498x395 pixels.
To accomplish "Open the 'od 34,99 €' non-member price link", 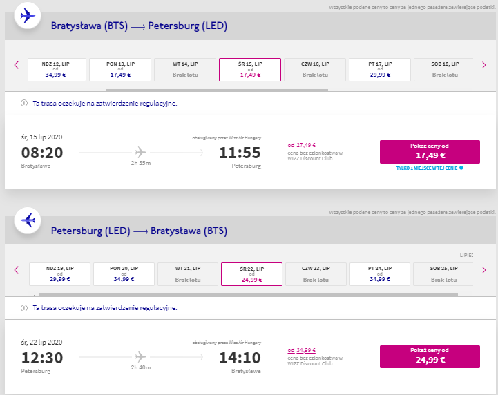I will click(x=301, y=351).
